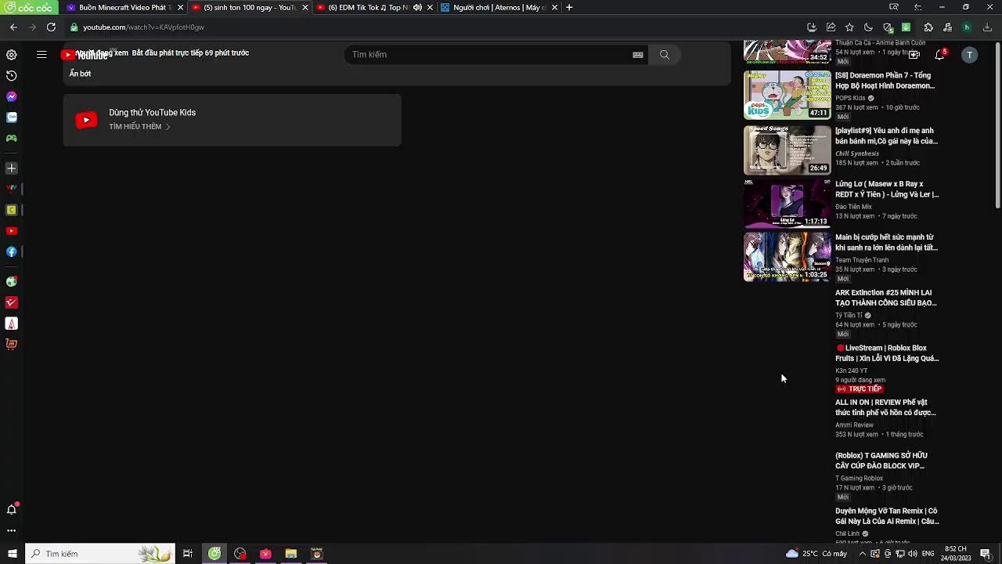
Task: Open the Facebook shortcut in the sidebar
Action: tap(12, 252)
